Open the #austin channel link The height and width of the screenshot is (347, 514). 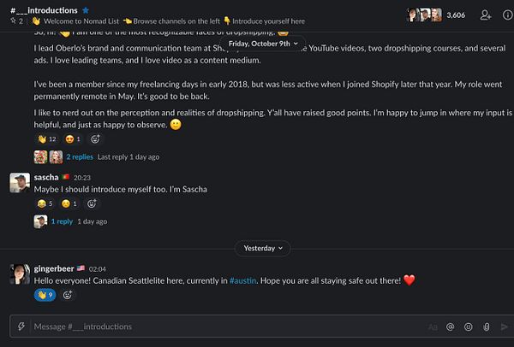pyautogui.click(x=248, y=280)
